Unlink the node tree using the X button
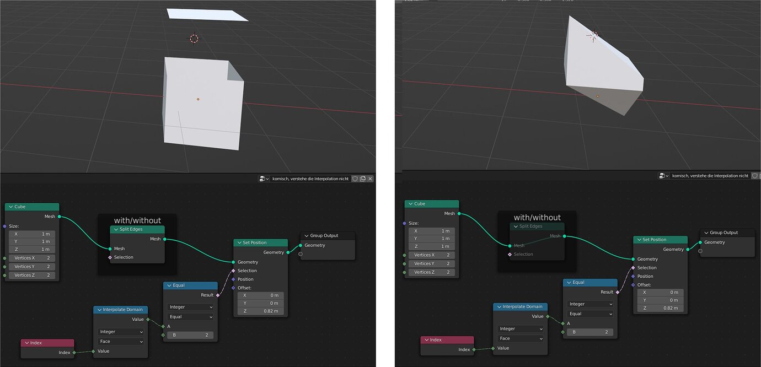Image resolution: width=761 pixels, height=367 pixels. point(371,178)
